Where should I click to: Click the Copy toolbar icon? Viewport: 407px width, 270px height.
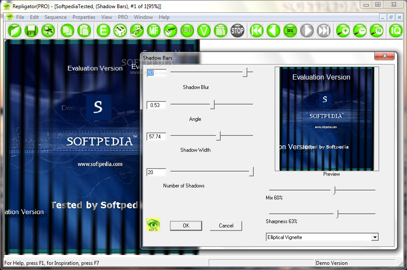tap(67, 31)
